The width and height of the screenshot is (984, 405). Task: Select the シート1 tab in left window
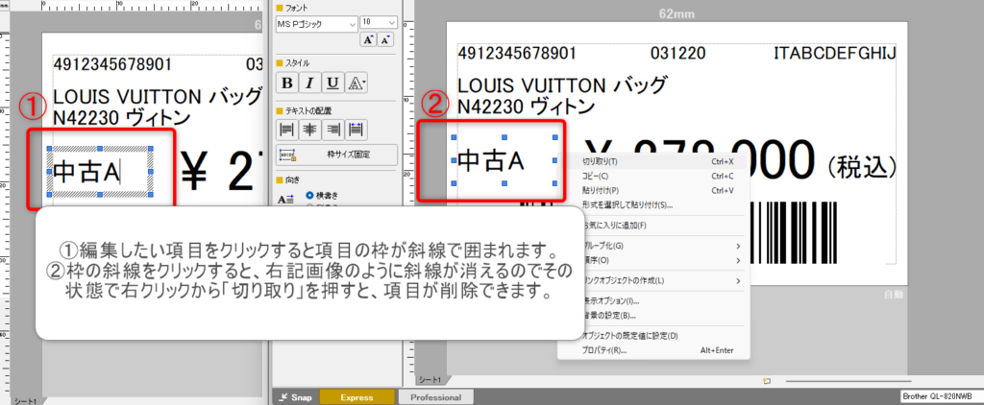(24, 400)
